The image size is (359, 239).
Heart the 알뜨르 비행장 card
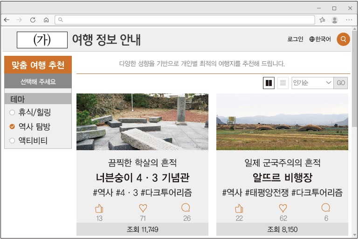click(x=283, y=209)
